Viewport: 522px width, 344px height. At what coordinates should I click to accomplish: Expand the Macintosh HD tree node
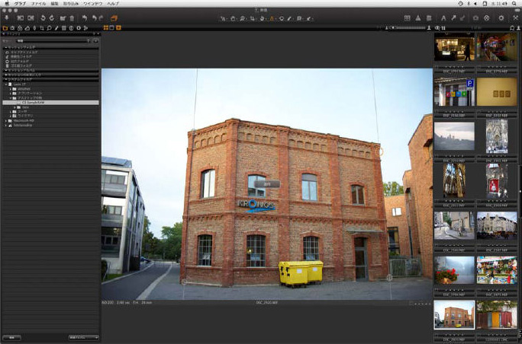(x=7, y=120)
